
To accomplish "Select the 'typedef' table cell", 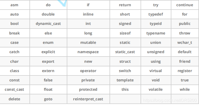I will [x=156, y=14].
